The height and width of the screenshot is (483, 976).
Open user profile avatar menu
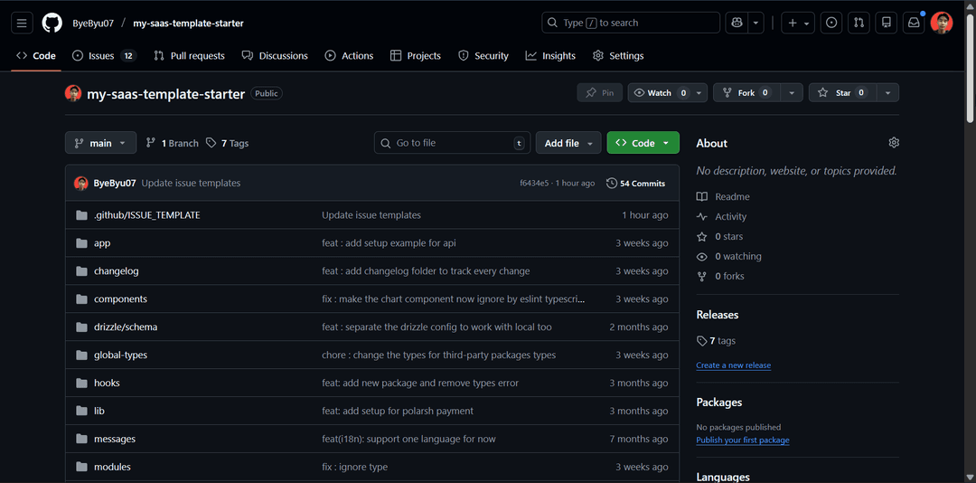tap(942, 23)
